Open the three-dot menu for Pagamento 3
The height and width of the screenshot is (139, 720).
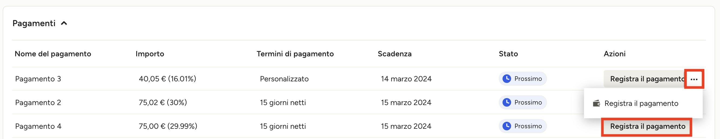tap(694, 79)
